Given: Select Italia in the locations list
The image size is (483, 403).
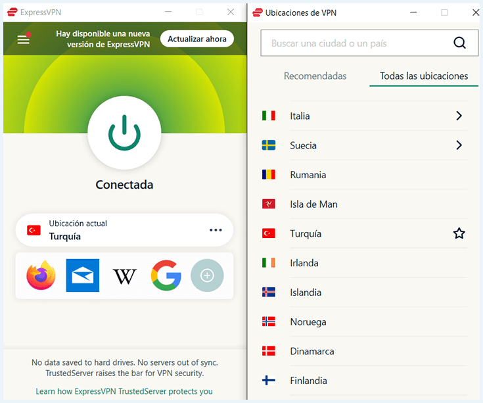Looking at the screenshot, I should pyautogui.click(x=364, y=116).
